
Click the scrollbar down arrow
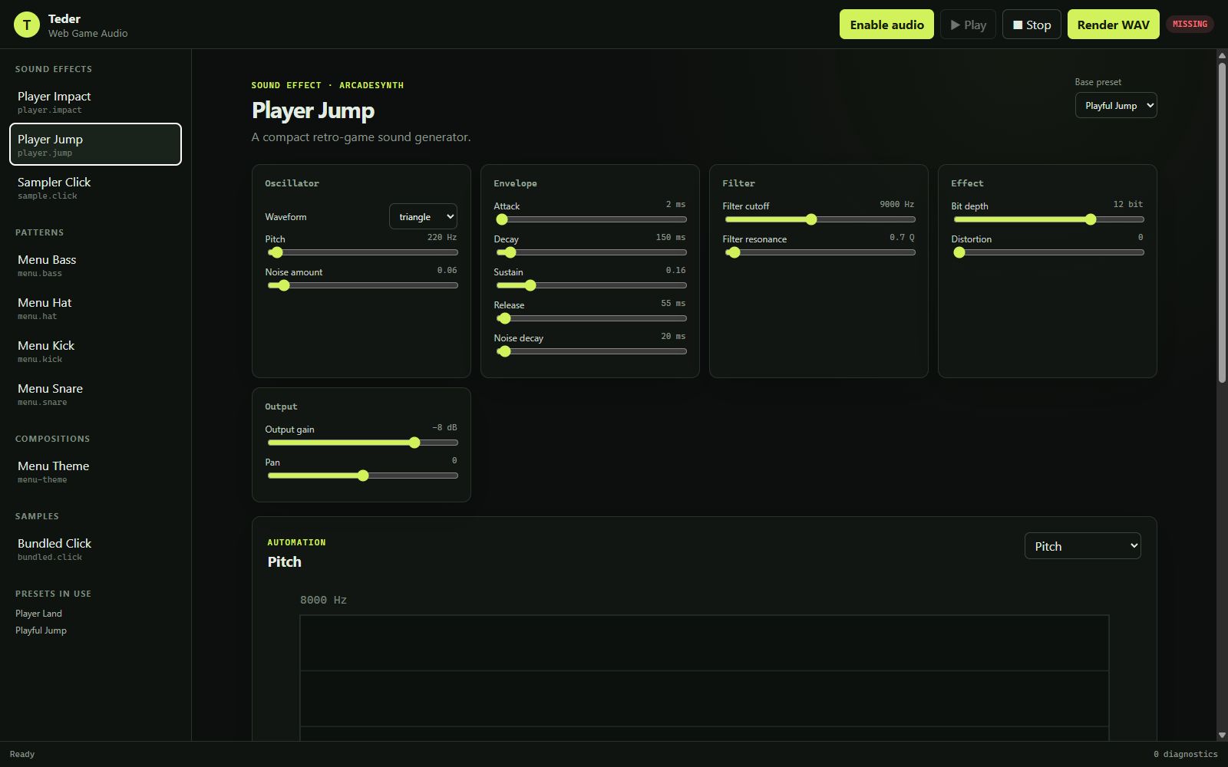[x=1222, y=735]
